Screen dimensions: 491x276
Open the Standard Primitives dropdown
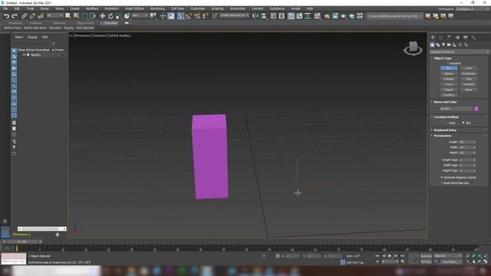point(459,51)
